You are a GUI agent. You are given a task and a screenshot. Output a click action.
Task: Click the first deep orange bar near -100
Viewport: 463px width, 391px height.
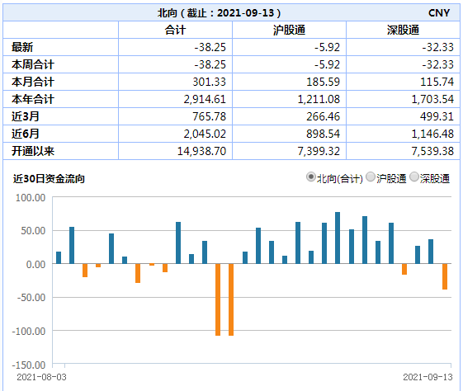pyautogui.click(x=218, y=299)
